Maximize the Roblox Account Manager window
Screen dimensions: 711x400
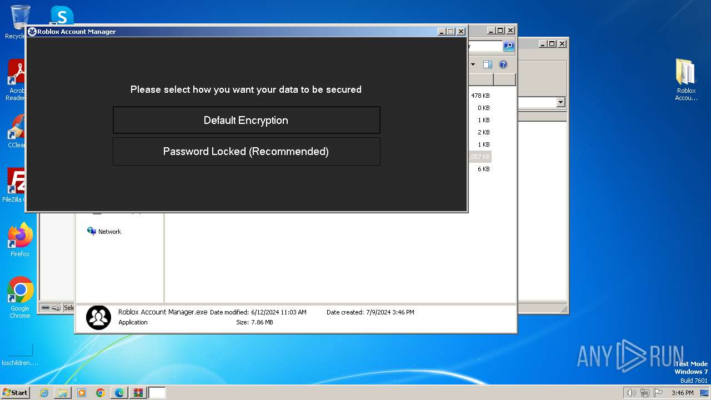451,32
